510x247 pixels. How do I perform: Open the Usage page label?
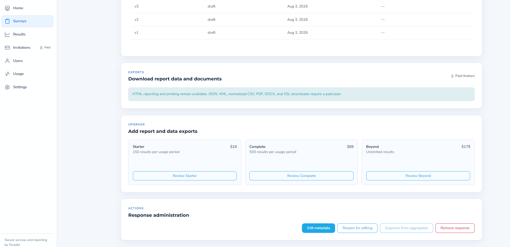coord(18,74)
